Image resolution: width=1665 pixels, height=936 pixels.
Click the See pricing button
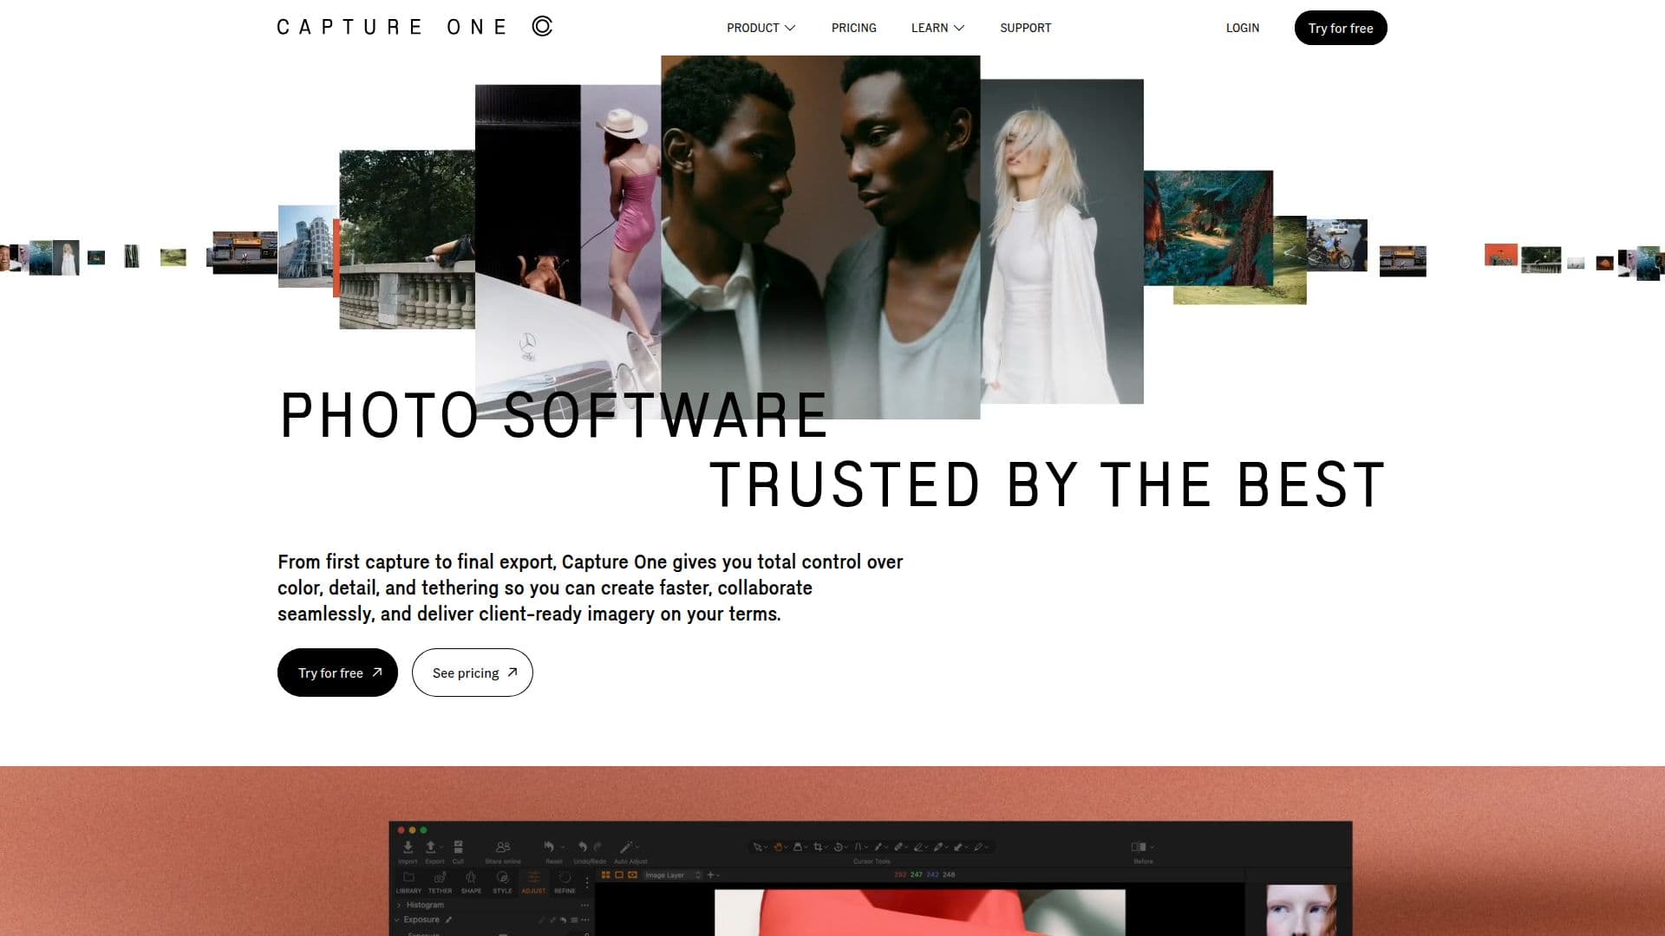[472, 673]
